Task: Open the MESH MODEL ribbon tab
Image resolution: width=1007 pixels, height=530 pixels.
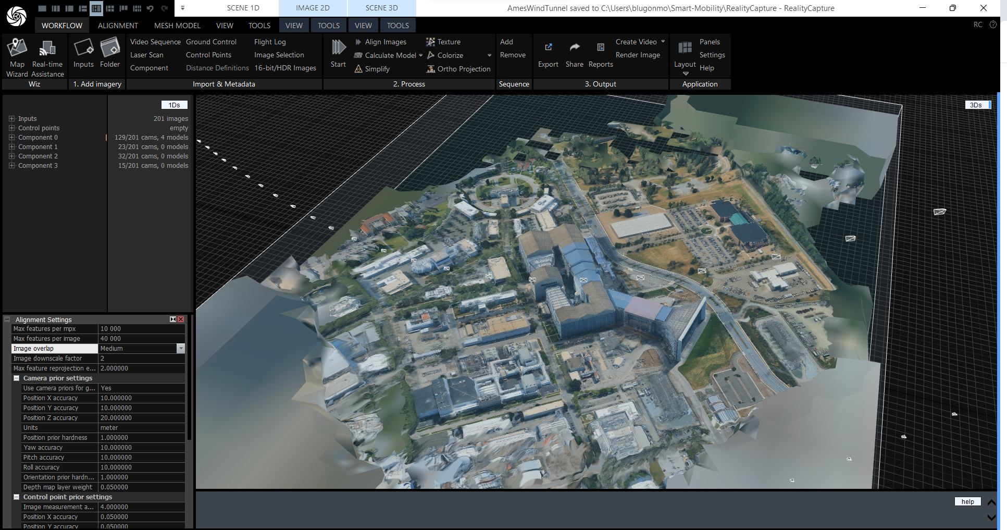Action: 177,26
